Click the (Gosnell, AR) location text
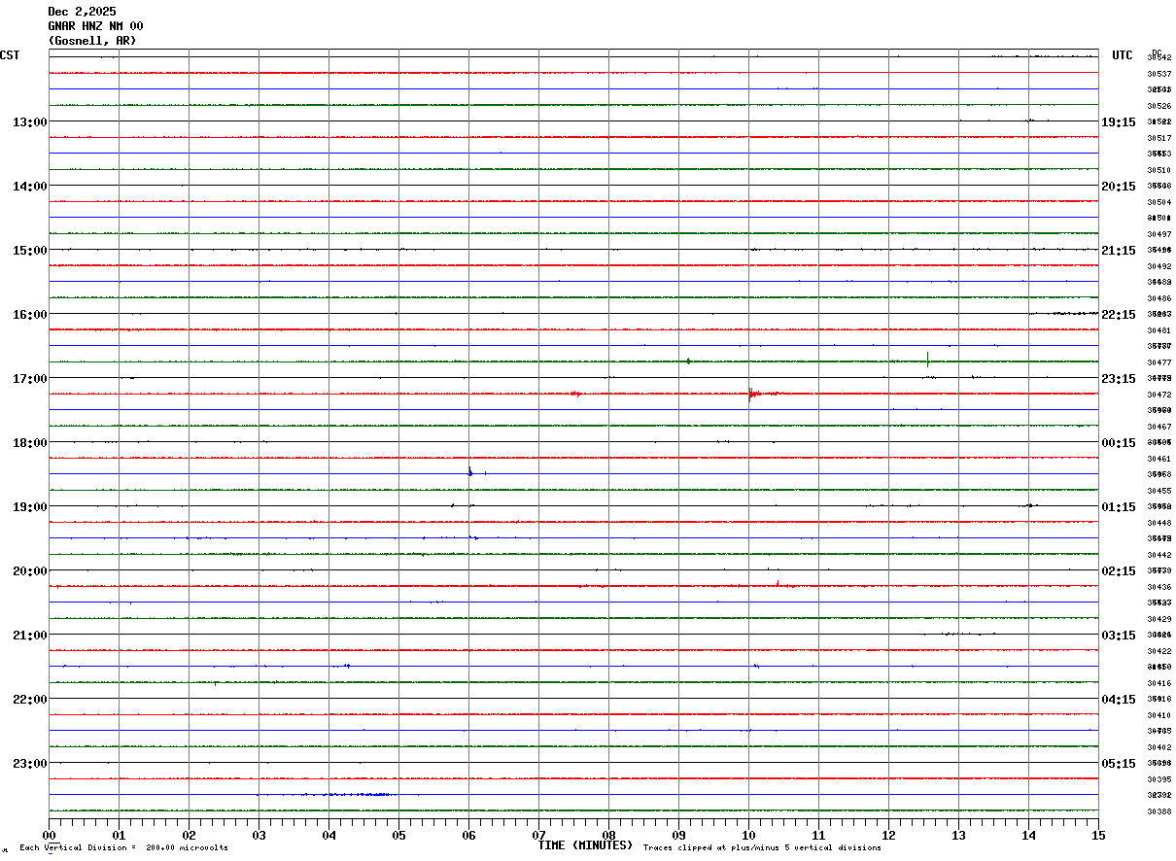The height and width of the screenshot is (861, 1176). coord(92,41)
